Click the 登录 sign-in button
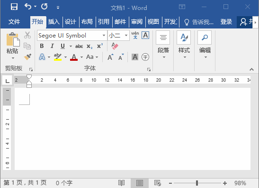 click(226, 22)
